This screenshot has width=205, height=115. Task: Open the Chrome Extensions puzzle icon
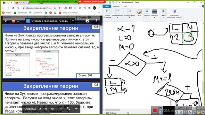[x=90, y=8]
